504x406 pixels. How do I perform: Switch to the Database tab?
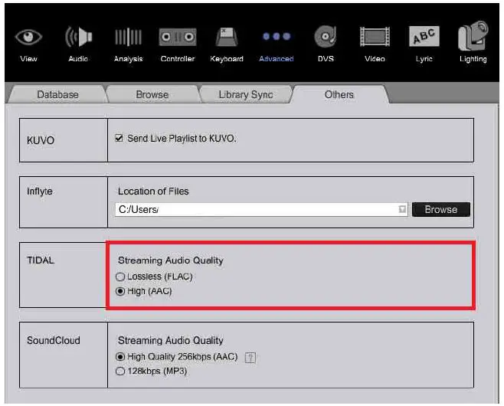pyautogui.click(x=57, y=94)
